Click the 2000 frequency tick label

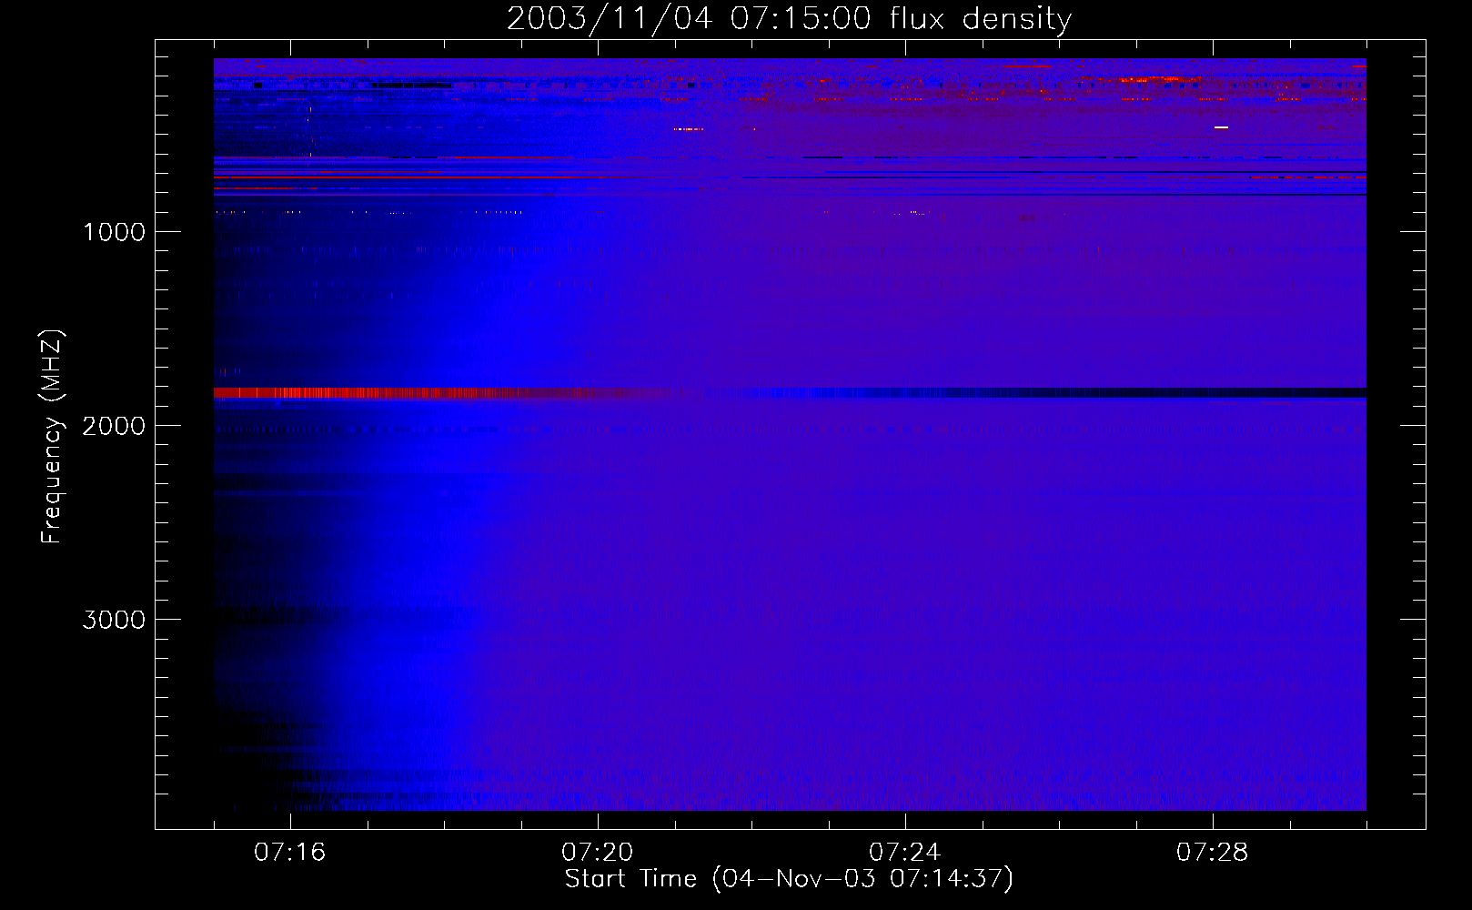[114, 426]
